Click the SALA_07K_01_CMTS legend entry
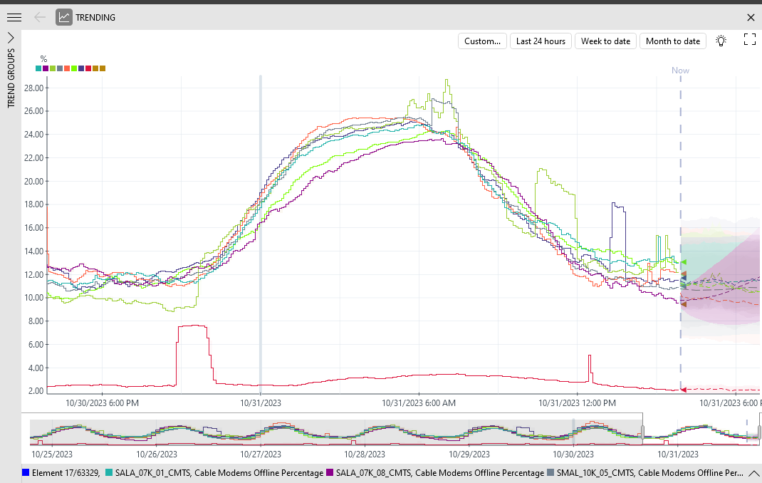 214,473
